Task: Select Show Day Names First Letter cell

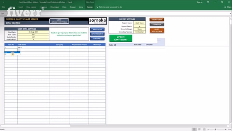Action: pyautogui.click(x=140, y=32)
